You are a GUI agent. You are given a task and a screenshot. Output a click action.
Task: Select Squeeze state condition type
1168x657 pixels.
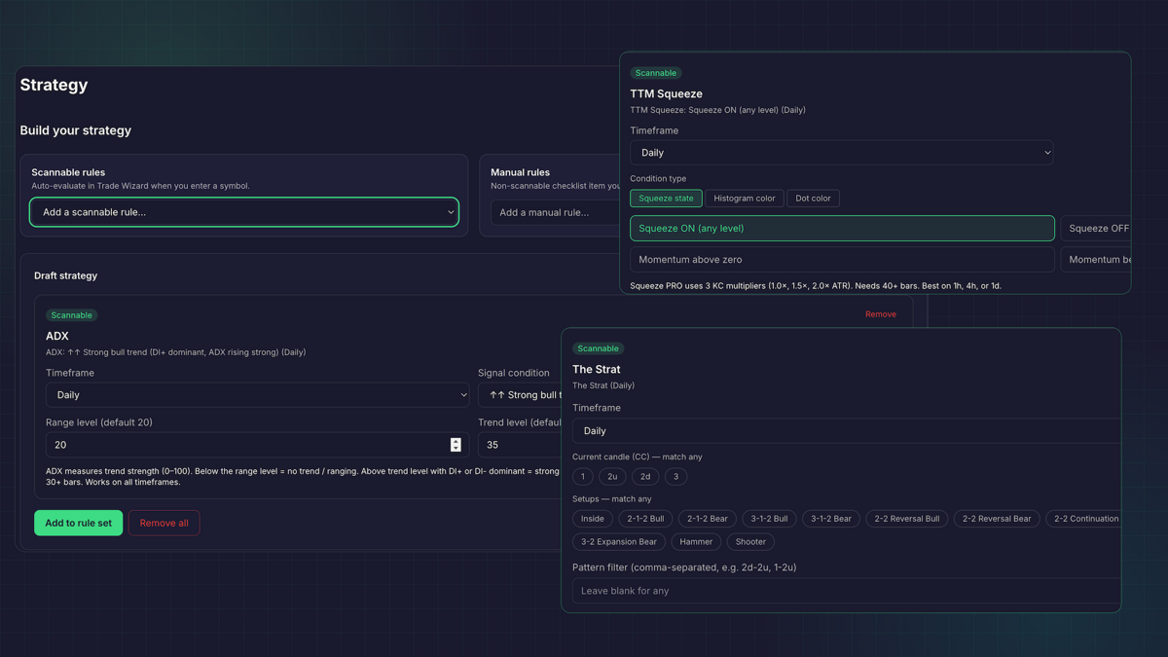666,199
